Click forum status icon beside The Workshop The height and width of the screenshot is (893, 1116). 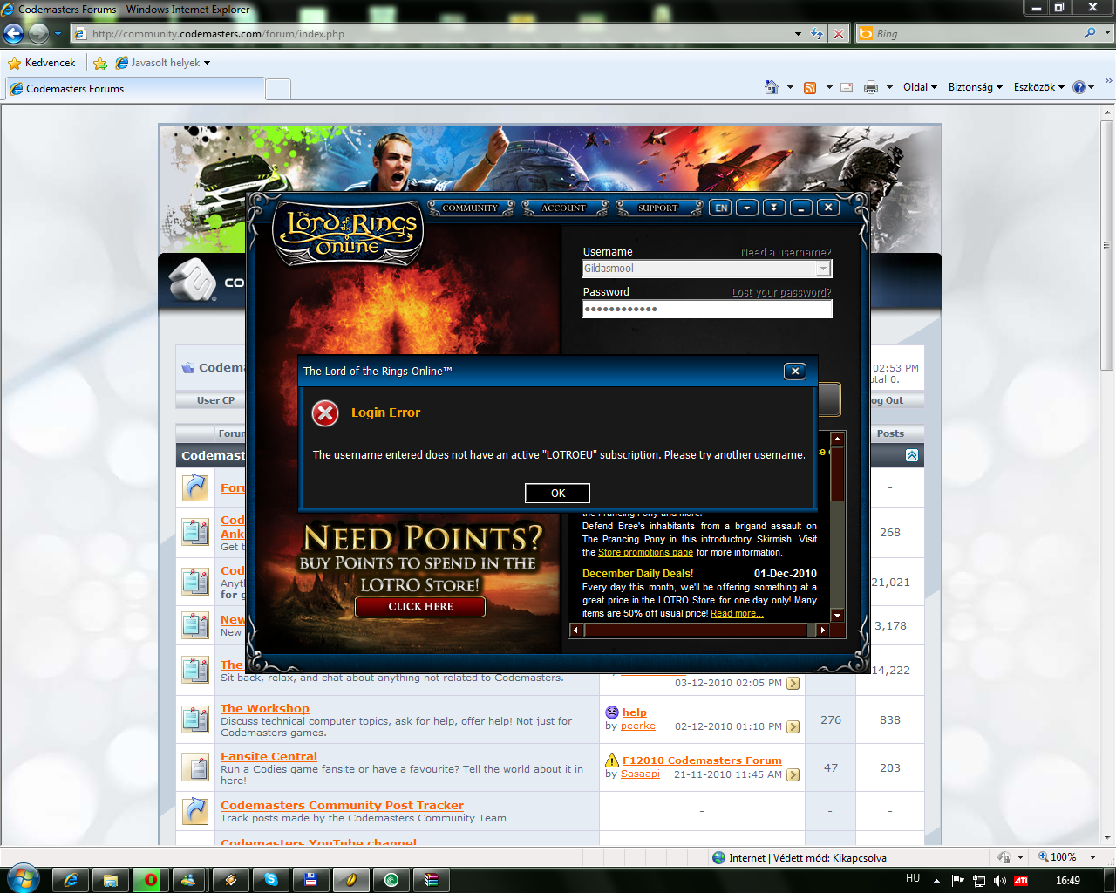tap(195, 719)
